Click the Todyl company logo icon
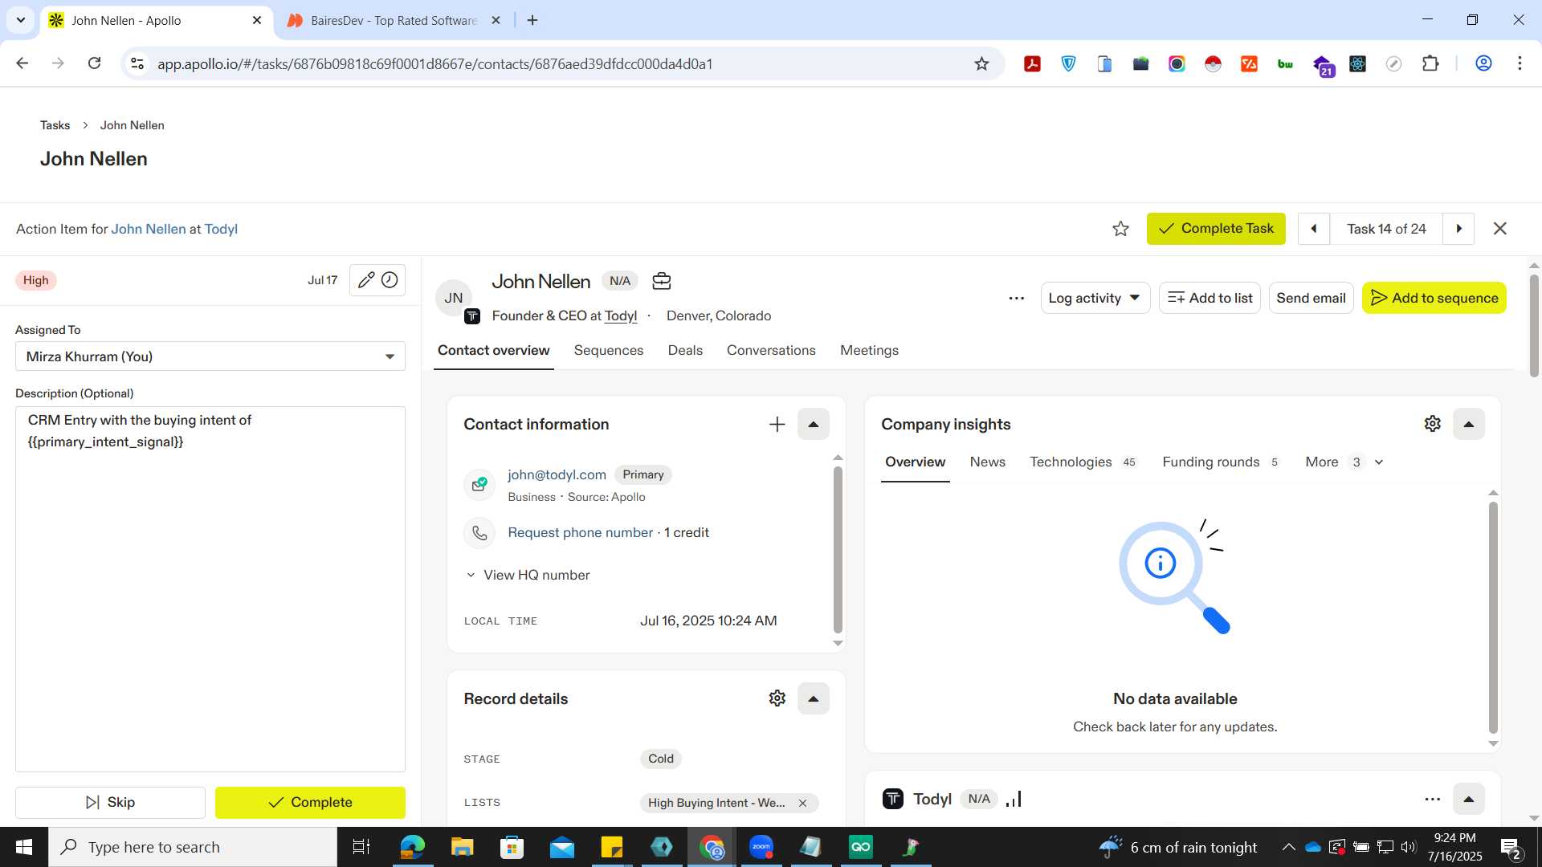Screen dimensions: 1542x867 click(892, 799)
